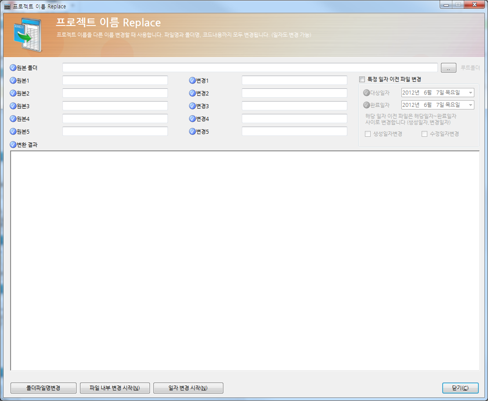Image resolution: width=488 pixels, height=401 pixels.
Task: Focus the 변경4 text field
Action: tap(295, 118)
